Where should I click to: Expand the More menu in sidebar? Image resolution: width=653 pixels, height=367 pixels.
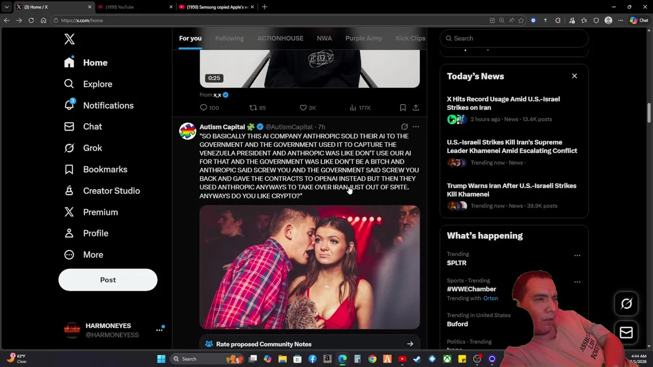tap(83, 254)
